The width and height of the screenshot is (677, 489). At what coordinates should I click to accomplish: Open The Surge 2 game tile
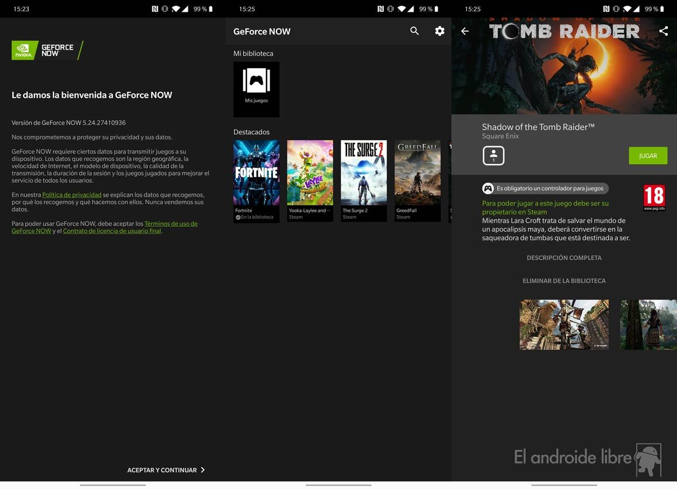363,180
